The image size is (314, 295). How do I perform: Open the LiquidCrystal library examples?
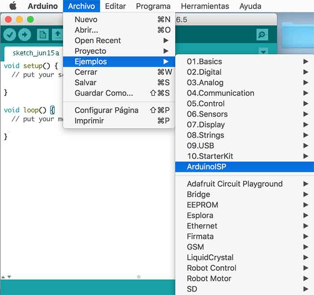244,258
